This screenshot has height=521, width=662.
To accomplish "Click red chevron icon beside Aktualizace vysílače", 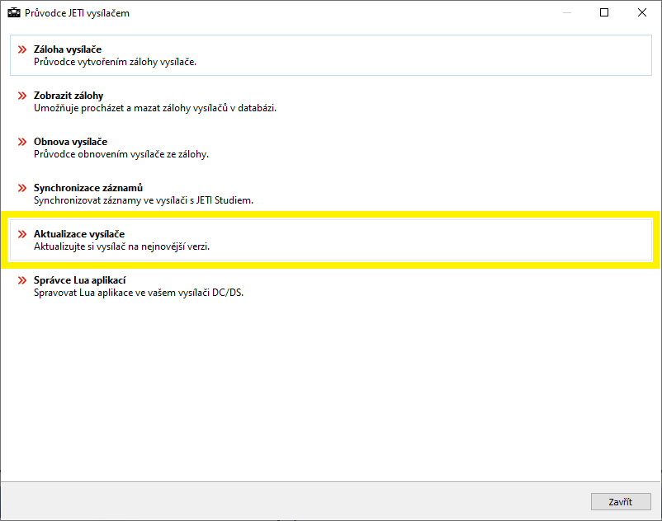I will (22, 234).
